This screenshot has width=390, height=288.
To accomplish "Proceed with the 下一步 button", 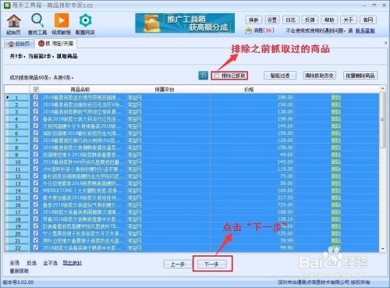I will [x=211, y=265].
